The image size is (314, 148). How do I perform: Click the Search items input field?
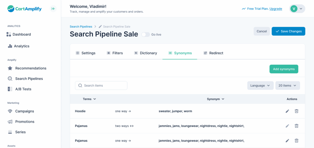point(101,86)
